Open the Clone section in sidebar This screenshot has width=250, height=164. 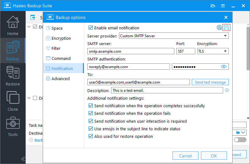13,101
